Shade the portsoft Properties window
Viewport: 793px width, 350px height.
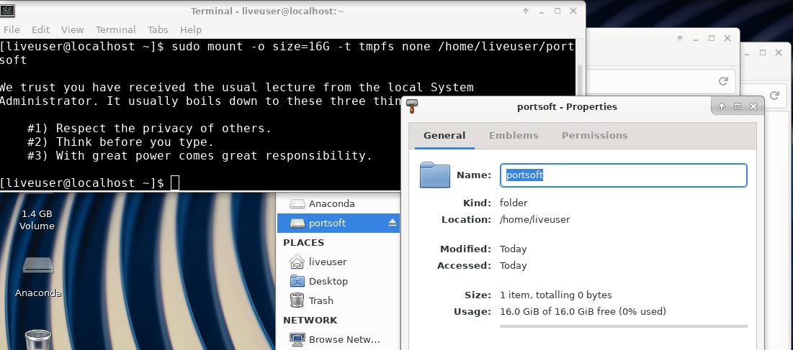coord(722,106)
